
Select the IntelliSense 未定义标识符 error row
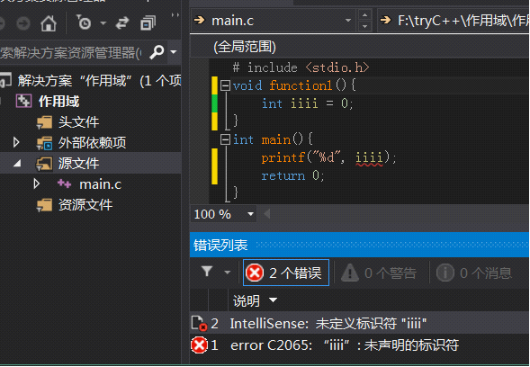coord(360,324)
